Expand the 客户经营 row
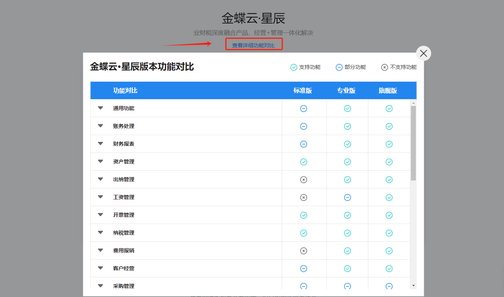This screenshot has height=297, width=504. [x=100, y=268]
